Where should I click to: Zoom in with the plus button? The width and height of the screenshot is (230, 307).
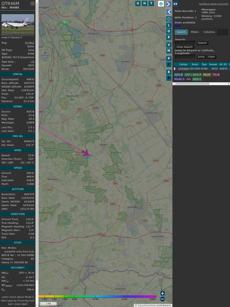[163, 293]
